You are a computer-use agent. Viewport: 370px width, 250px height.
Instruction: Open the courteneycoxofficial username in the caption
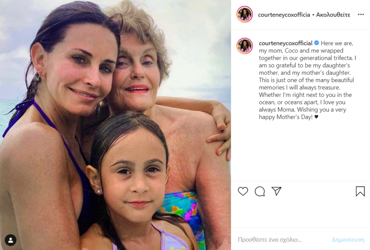285,43
